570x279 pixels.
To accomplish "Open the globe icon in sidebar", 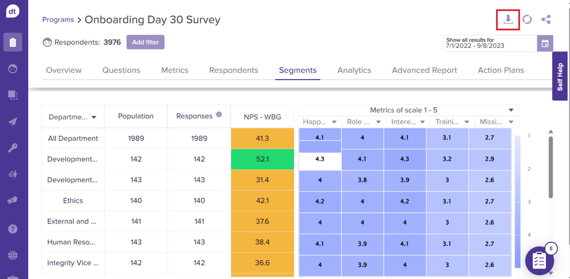I will pos(13,255).
